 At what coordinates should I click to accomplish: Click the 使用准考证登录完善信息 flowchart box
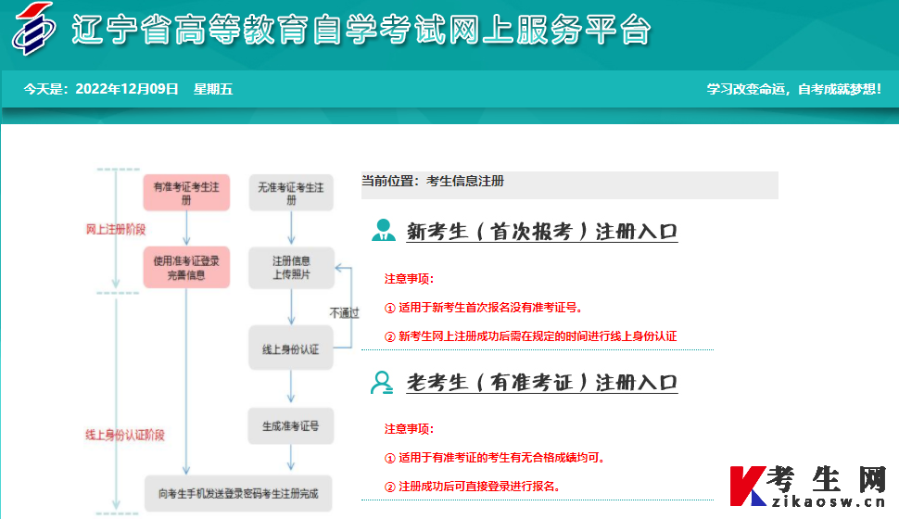point(186,267)
